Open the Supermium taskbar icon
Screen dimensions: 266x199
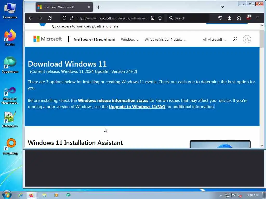(x=68, y=195)
